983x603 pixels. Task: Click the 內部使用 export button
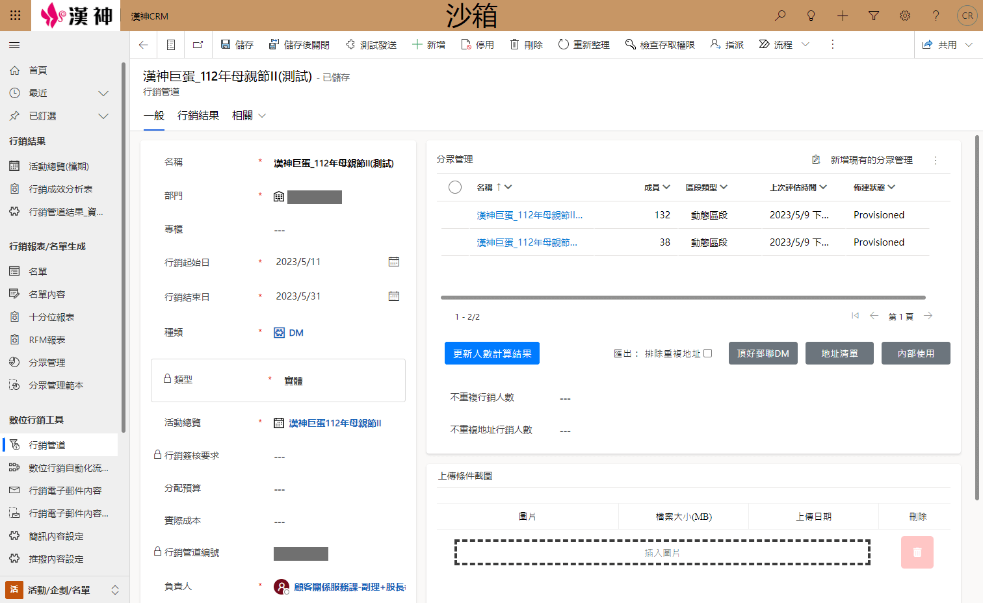[916, 353]
